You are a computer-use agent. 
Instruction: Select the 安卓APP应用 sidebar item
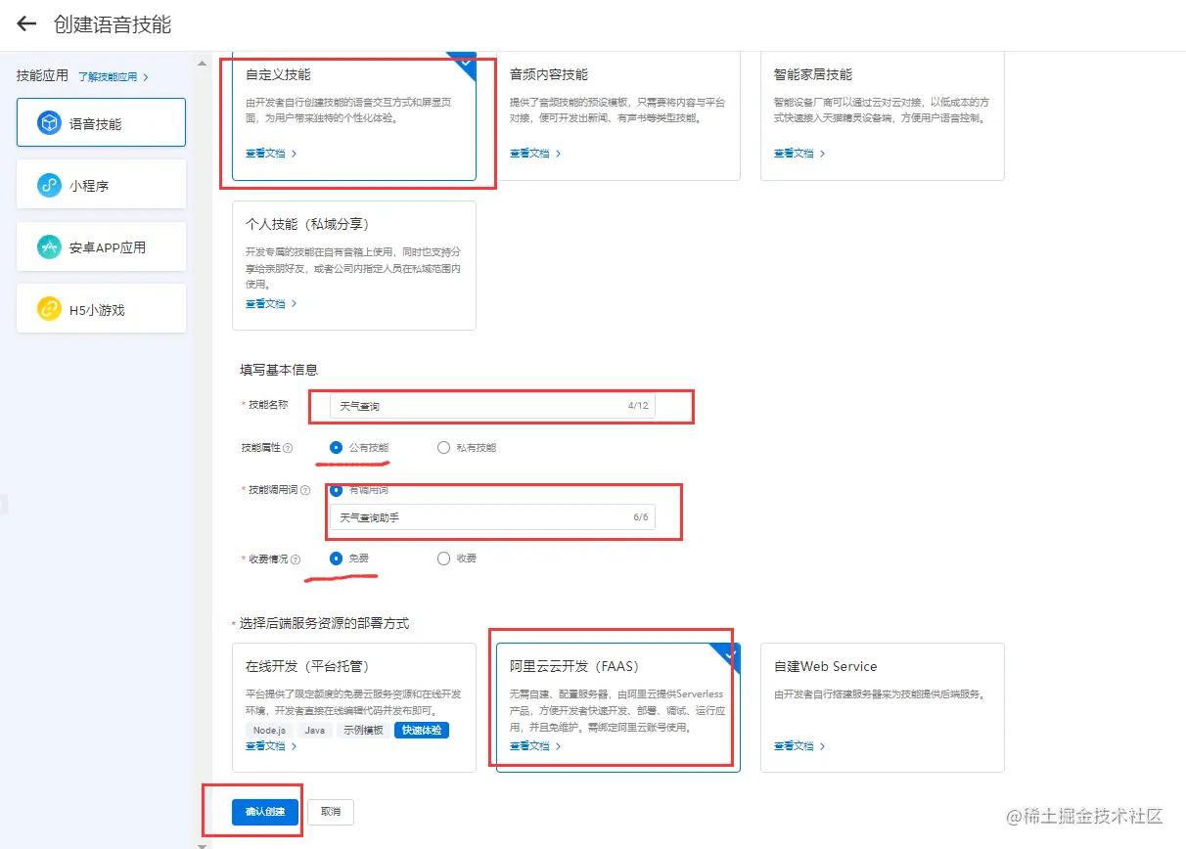(x=101, y=247)
